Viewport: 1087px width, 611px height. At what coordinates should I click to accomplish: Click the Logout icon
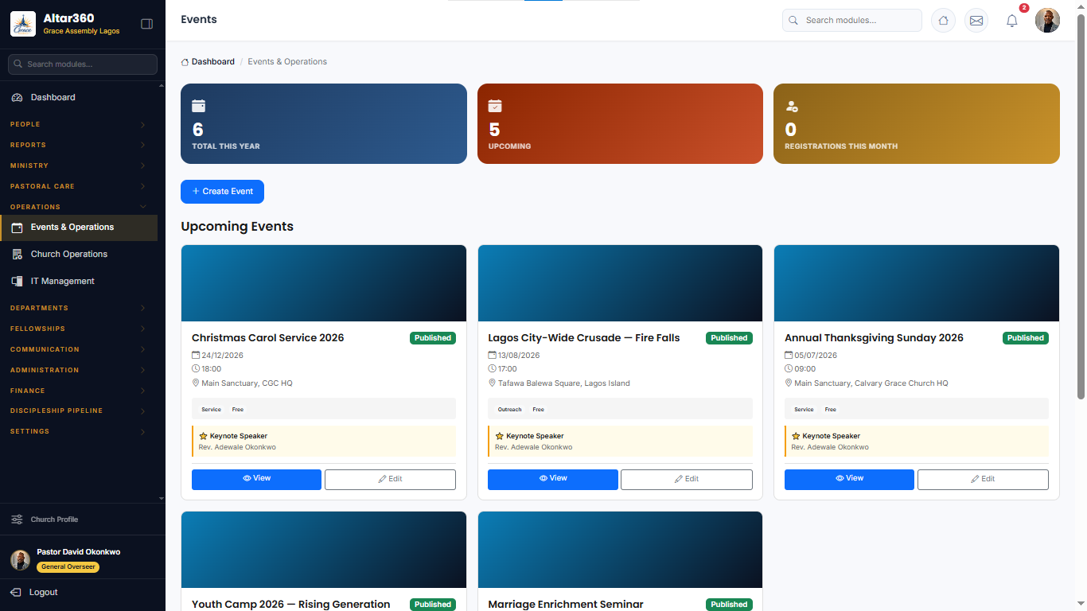pos(16,592)
